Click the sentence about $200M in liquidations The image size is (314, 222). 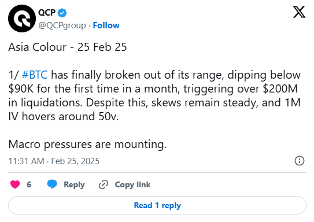tap(154, 88)
